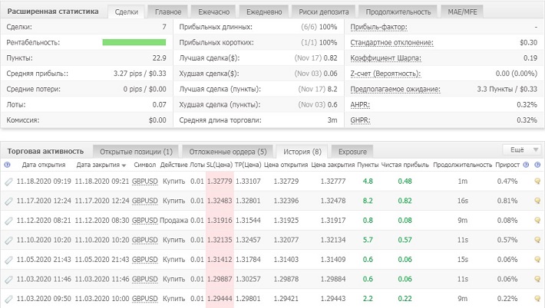Open GBPUSD symbol link in 11.05.2020 row
Screen dimensions: 545x308
pos(144,260)
